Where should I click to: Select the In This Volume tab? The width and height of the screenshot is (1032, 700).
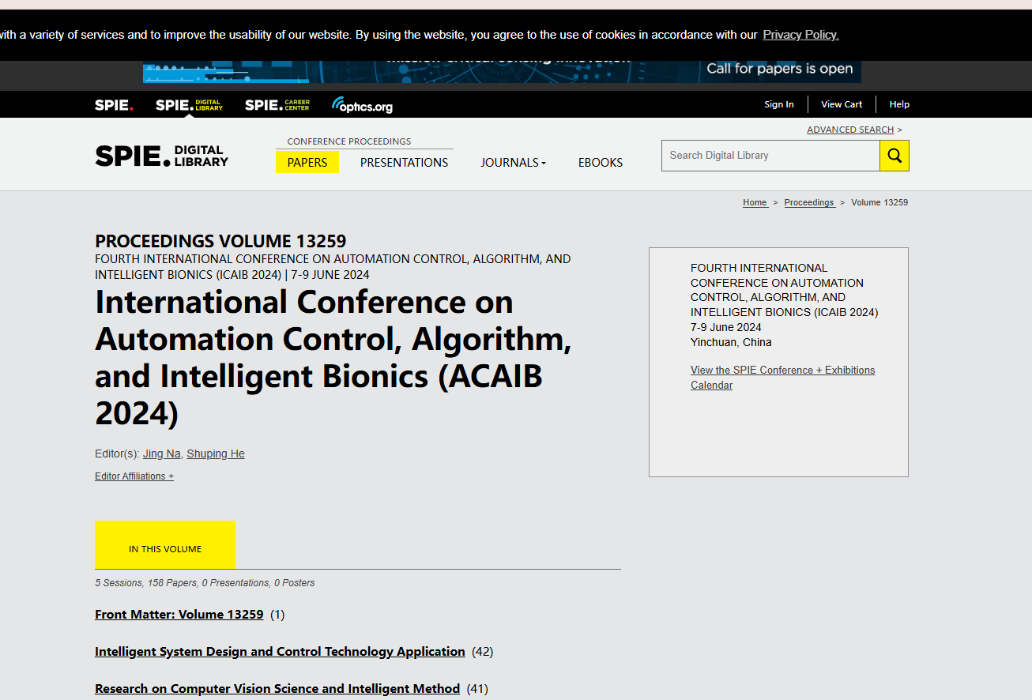coord(165,545)
